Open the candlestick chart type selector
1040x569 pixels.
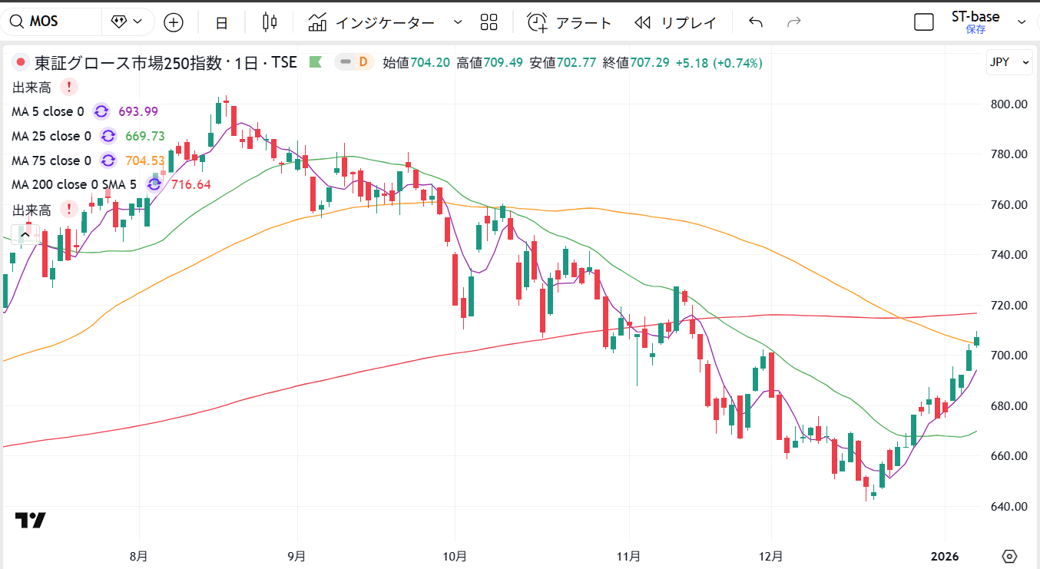[269, 22]
